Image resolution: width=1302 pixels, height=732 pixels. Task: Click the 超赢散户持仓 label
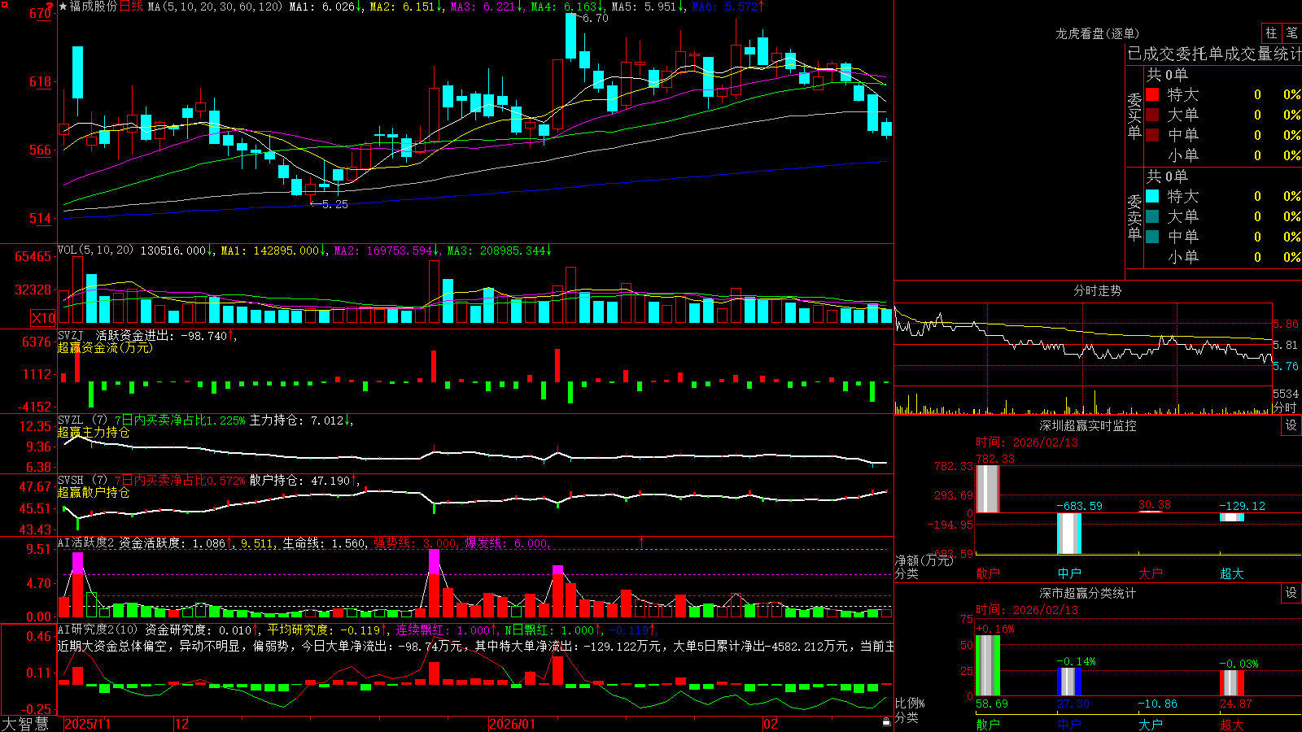94,492
